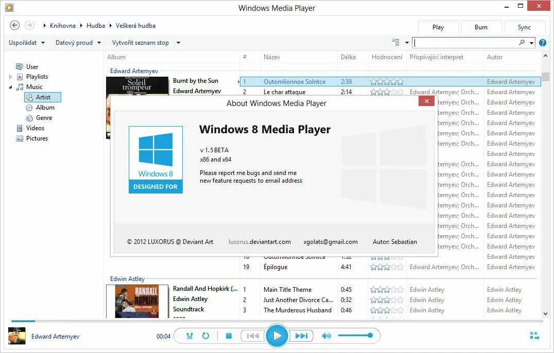The image size is (554, 353).
Task: Click Vytvořit seznam stop
Action: [140, 42]
